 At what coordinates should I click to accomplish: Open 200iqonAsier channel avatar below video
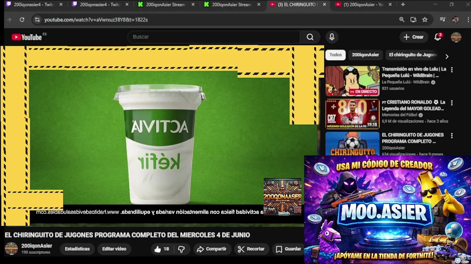click(x=11, y=249)
